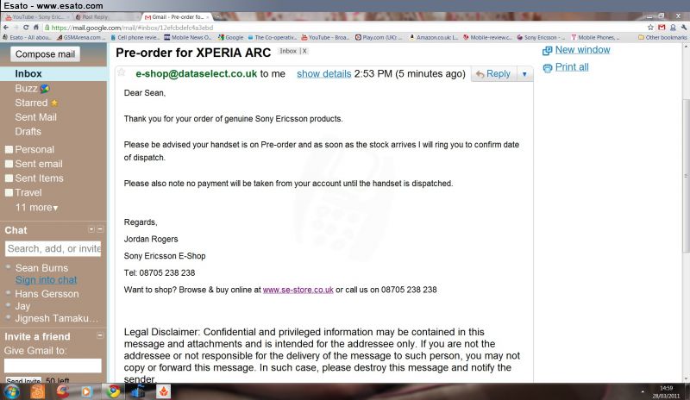Screen dimensions: 690x400
Task: Open the media player taskbar icon
Action: 87,391
